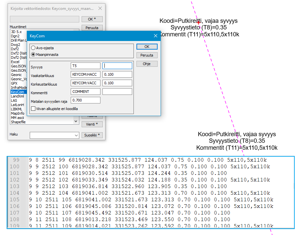This screenshot has height=235, width=302.
Task: Choose Shapefile from the converter list
Action: click(x=18, y=122)
